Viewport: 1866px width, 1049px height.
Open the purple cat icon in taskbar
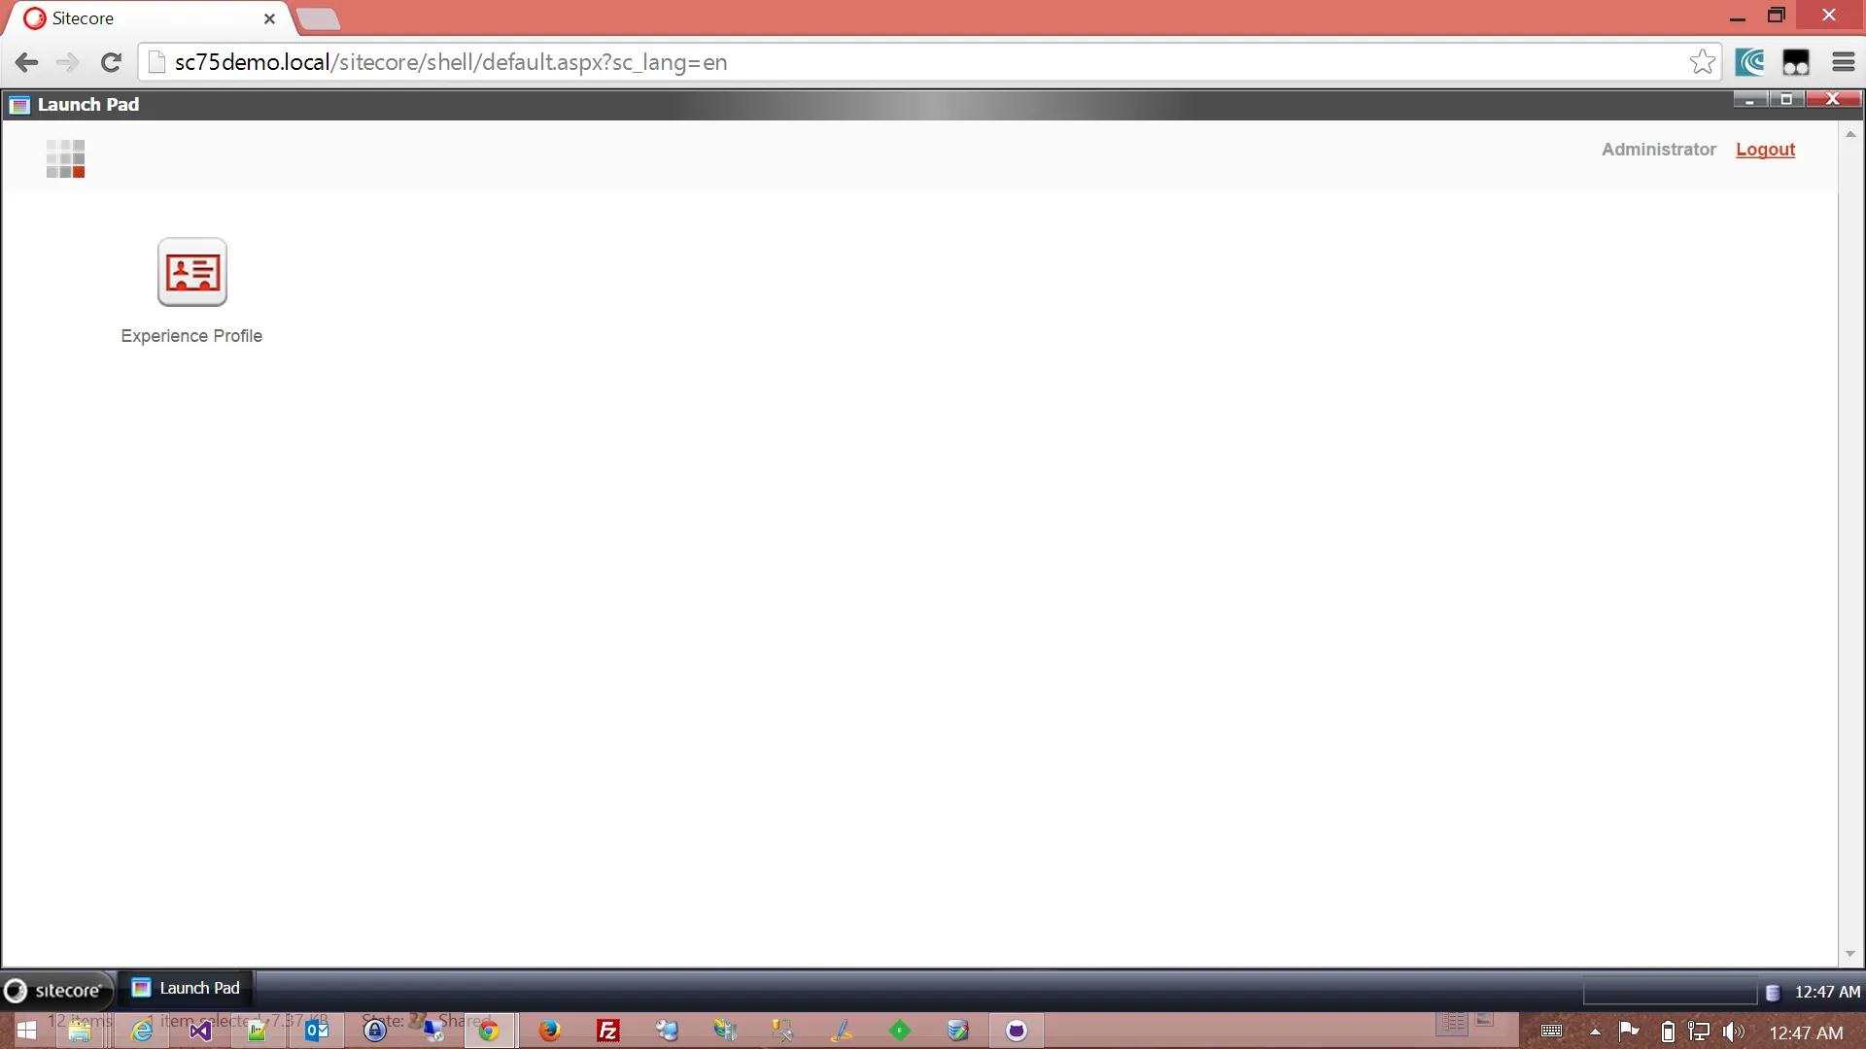[1017, 1031]
